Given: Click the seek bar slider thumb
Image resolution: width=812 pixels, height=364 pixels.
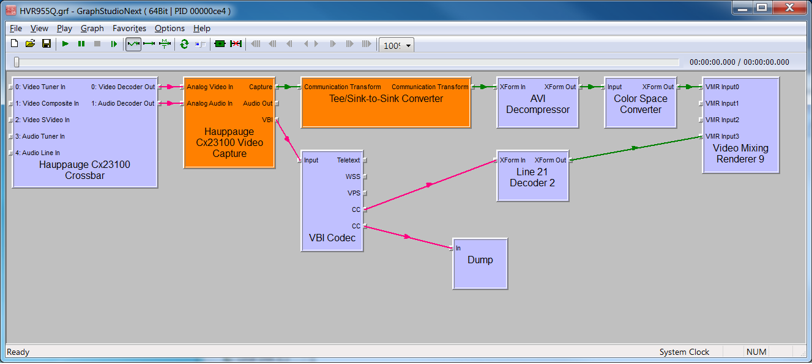Looking at the screenshot, I should click(x=17, y=62).
